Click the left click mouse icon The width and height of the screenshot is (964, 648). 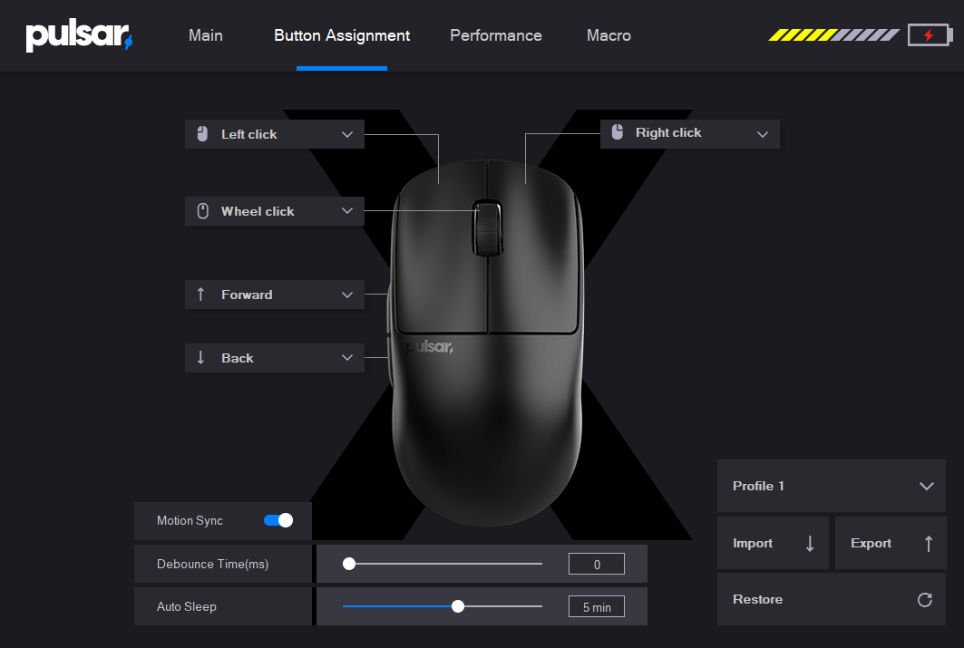[201, 133]
